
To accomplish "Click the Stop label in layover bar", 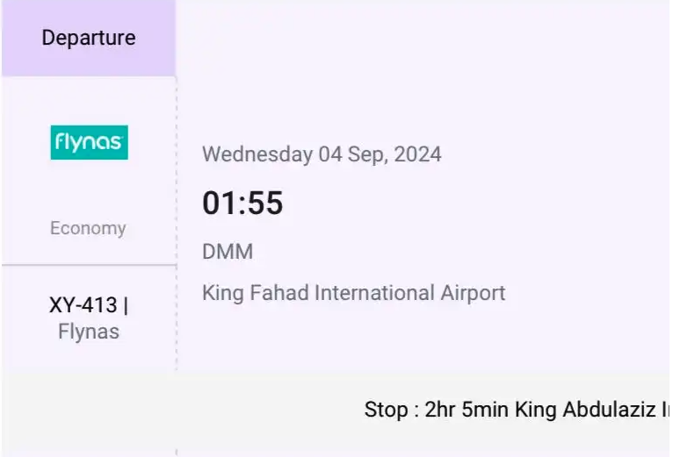I will tap(383, 410).
